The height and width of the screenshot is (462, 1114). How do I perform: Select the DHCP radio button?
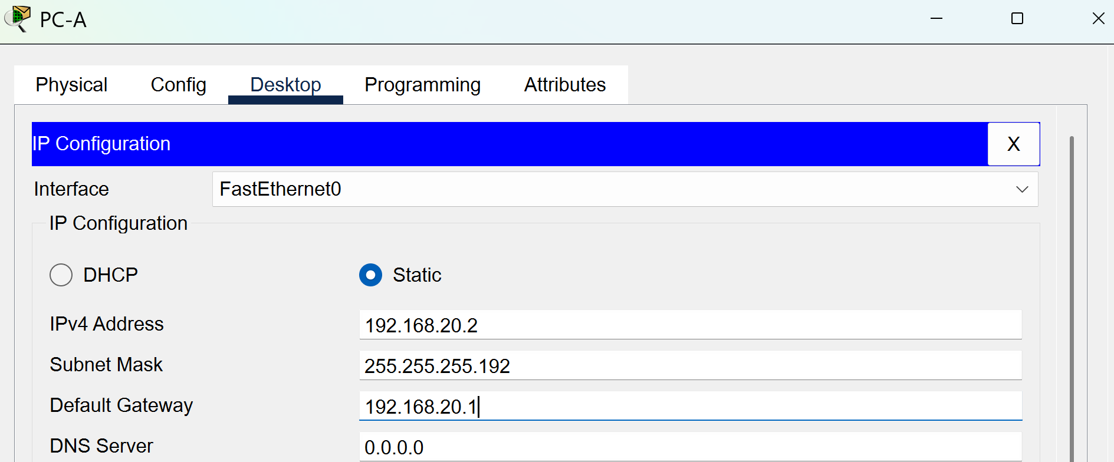tap(61, 275)
